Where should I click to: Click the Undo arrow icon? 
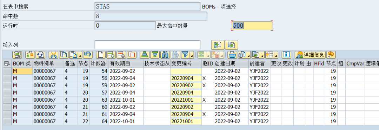87,55
